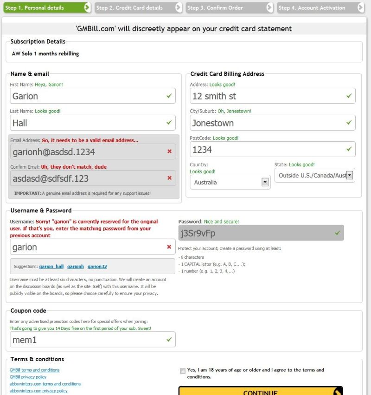This screenshot has width=371, height=395.
Task: Choose username suggestion garionh
Action: (76, 267)
